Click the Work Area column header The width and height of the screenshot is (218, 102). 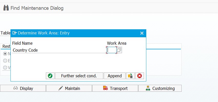[x=117, y=43]
